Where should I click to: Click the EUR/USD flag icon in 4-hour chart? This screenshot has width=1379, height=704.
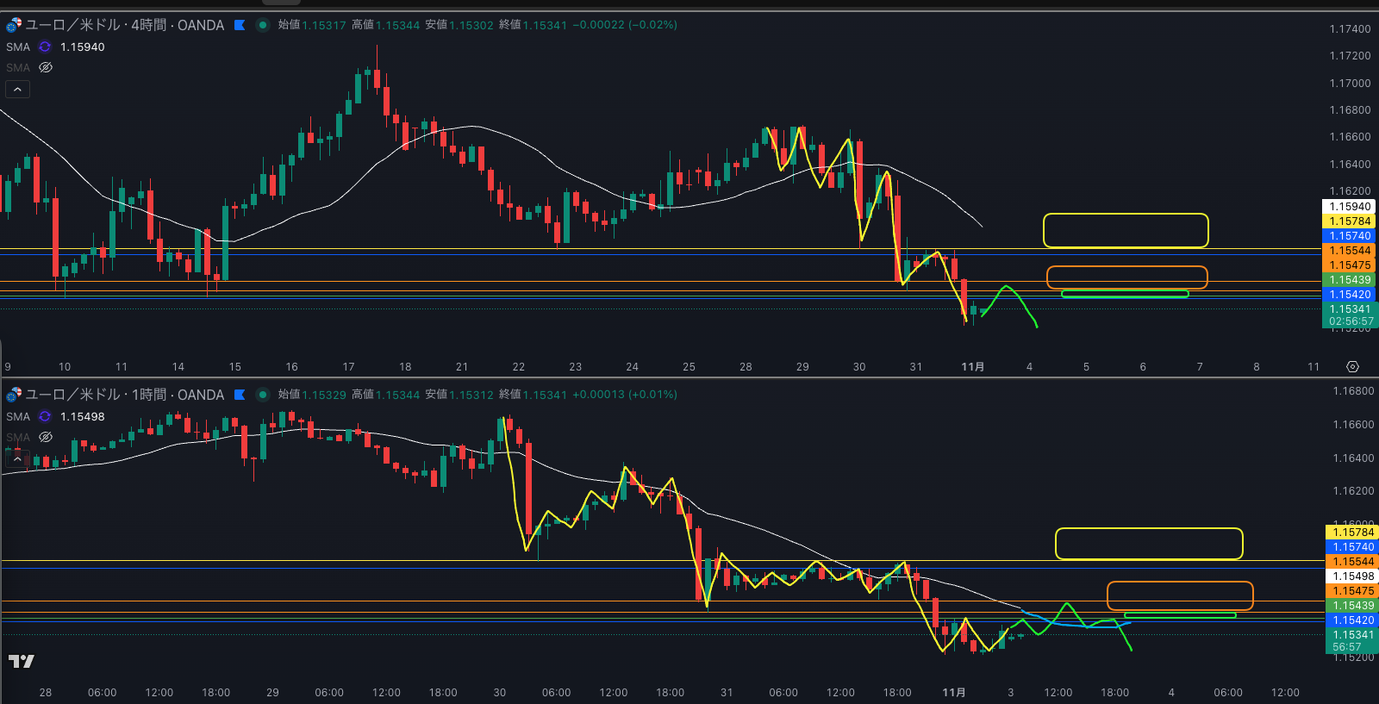(14, 25)
